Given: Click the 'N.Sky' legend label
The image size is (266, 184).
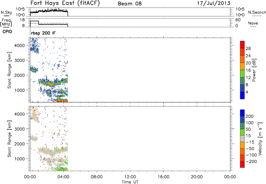Looking at the screenshot, I should click(x=6, y=12).
